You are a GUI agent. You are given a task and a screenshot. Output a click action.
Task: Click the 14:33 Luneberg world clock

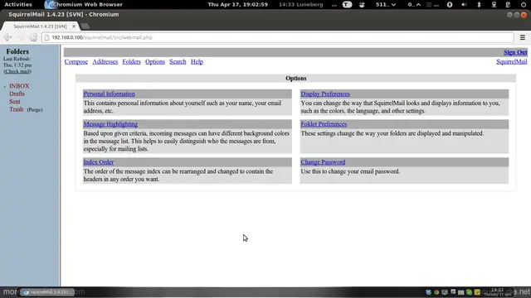[x=300, y=4]
